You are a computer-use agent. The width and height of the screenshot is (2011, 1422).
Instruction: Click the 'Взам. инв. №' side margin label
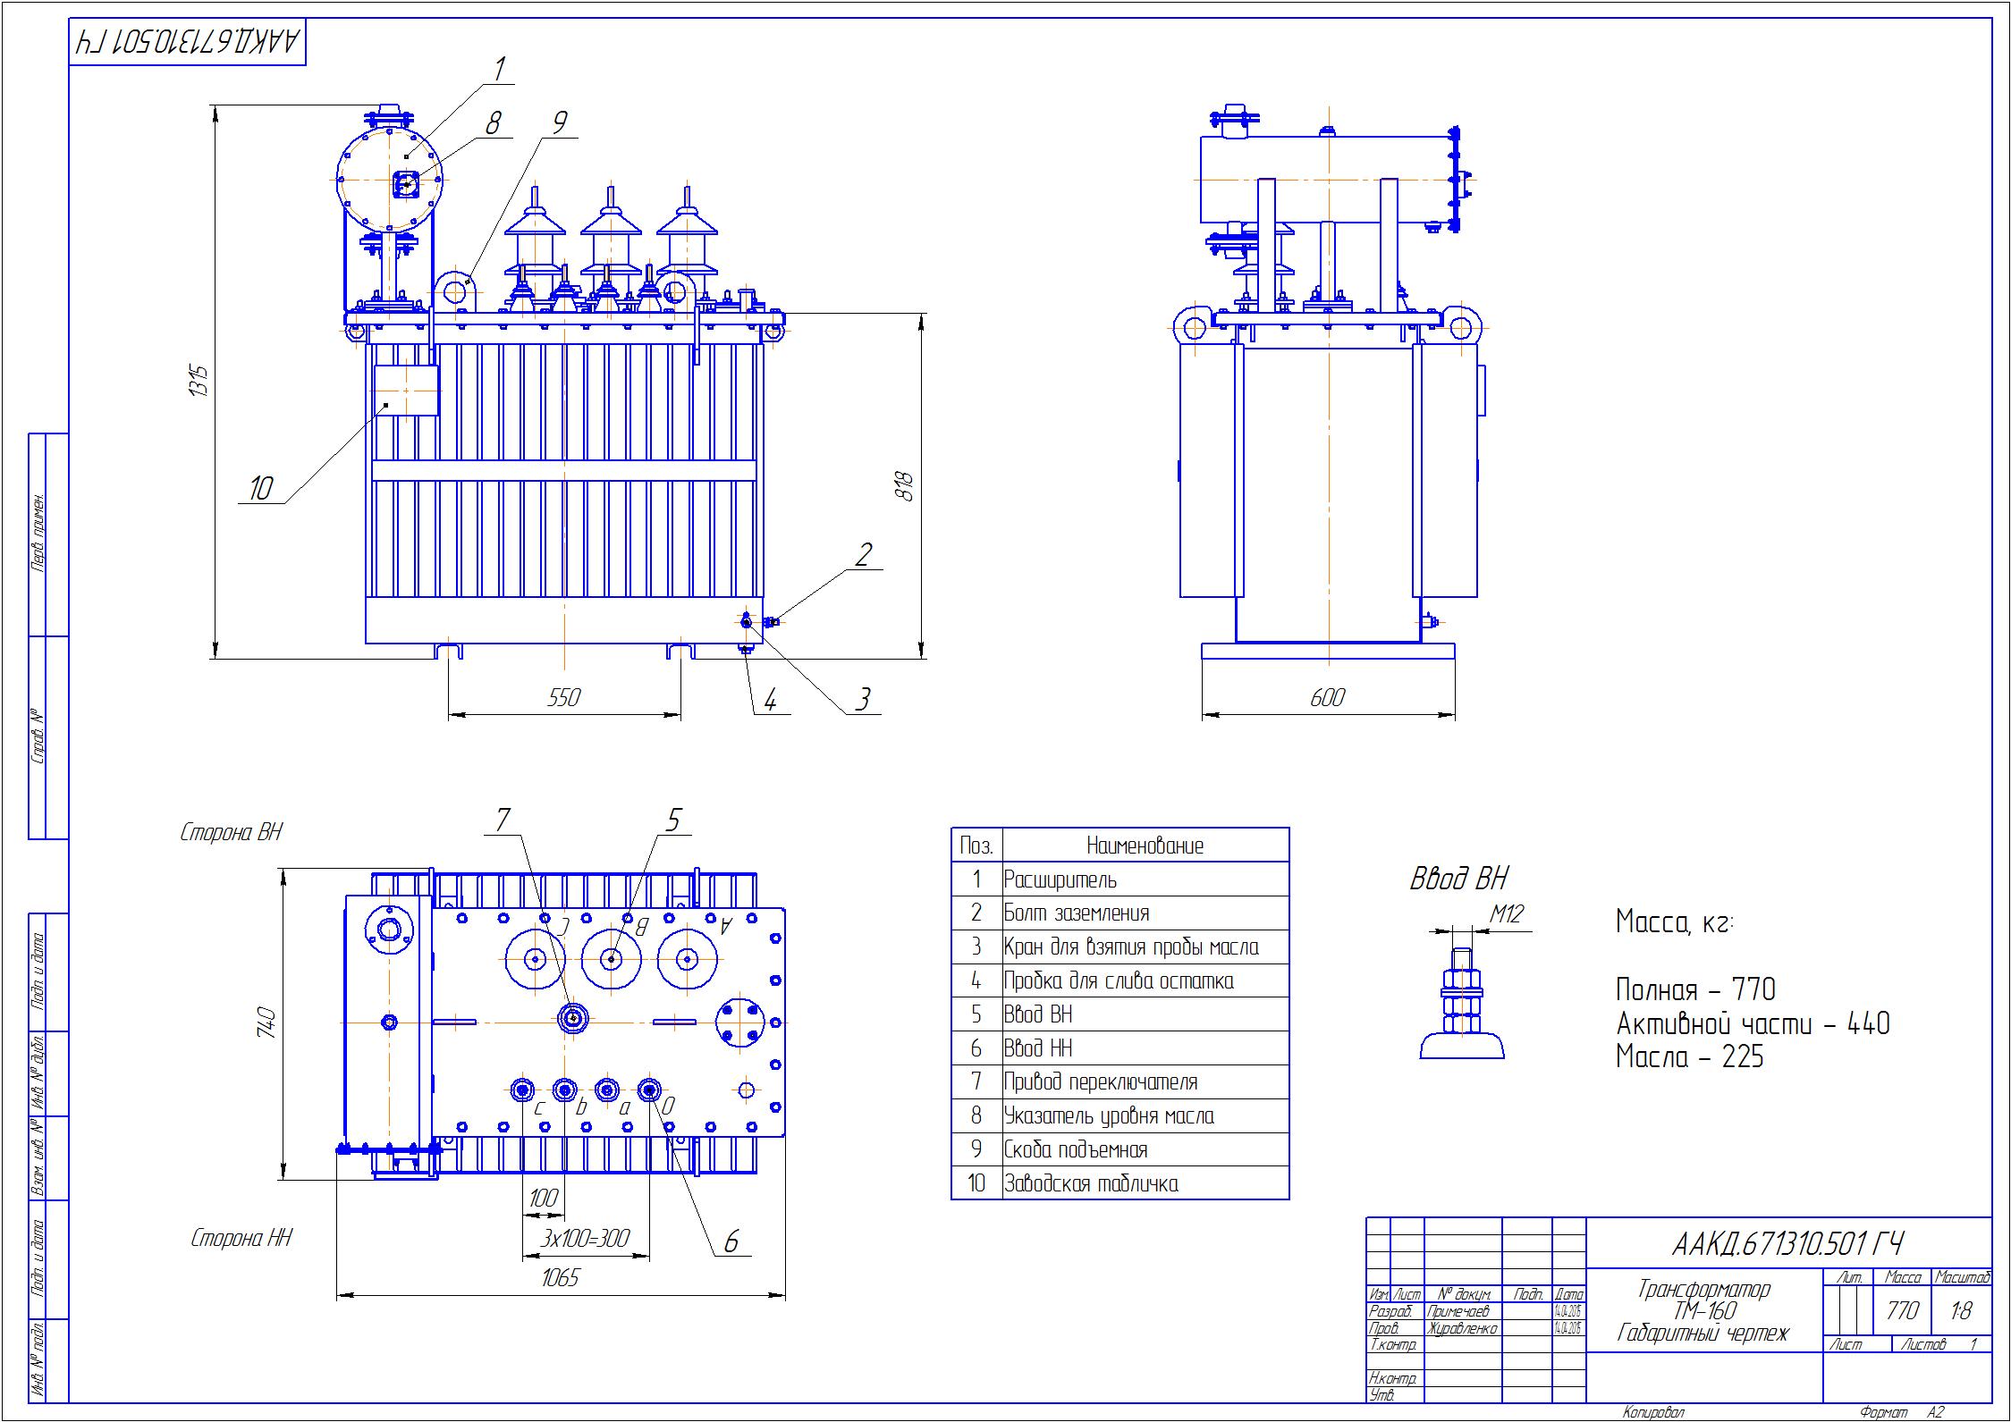point(38,1157)
